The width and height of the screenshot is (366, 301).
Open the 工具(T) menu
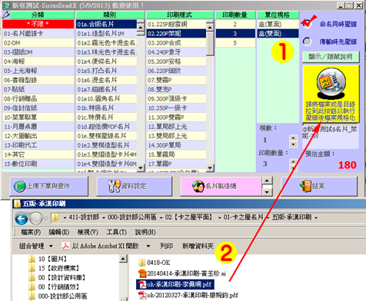click(x=117, y=232)
